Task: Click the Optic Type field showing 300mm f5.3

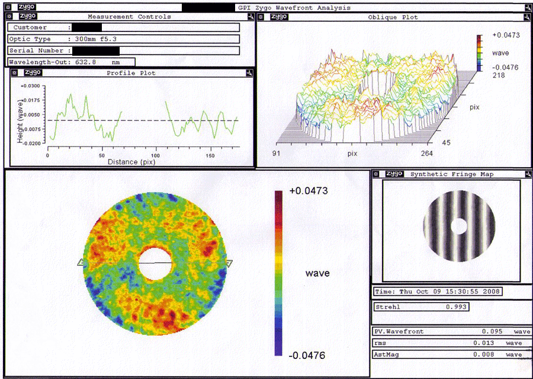Action: 123,39
